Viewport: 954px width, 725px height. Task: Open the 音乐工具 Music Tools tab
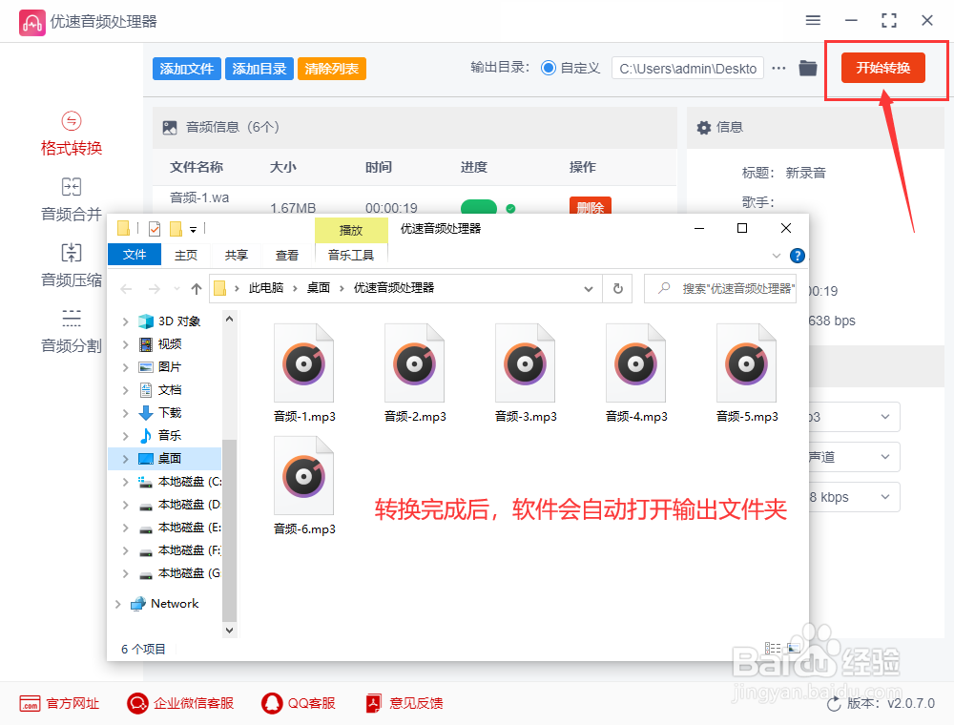point(351,255)
